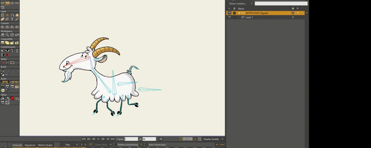
Task: Select the Shear Layer parallelogram tool
Action: [2, 19]
